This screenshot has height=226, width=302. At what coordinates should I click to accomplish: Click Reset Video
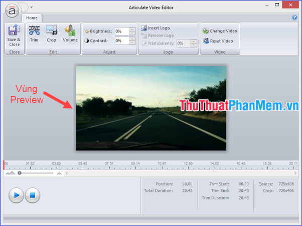[x=218, y=41]
